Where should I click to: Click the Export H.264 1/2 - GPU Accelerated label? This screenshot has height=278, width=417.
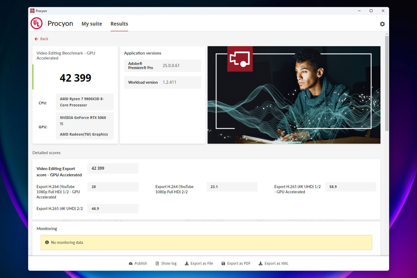click(58, 192)
